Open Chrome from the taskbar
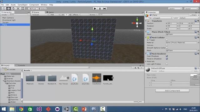The width and height of the screenshot is (200, 112). point(21,109)
